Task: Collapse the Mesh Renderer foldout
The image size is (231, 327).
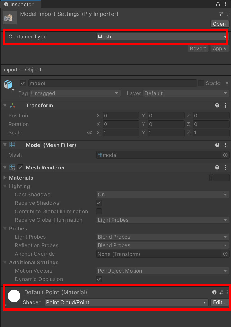Action: (5, 167)
